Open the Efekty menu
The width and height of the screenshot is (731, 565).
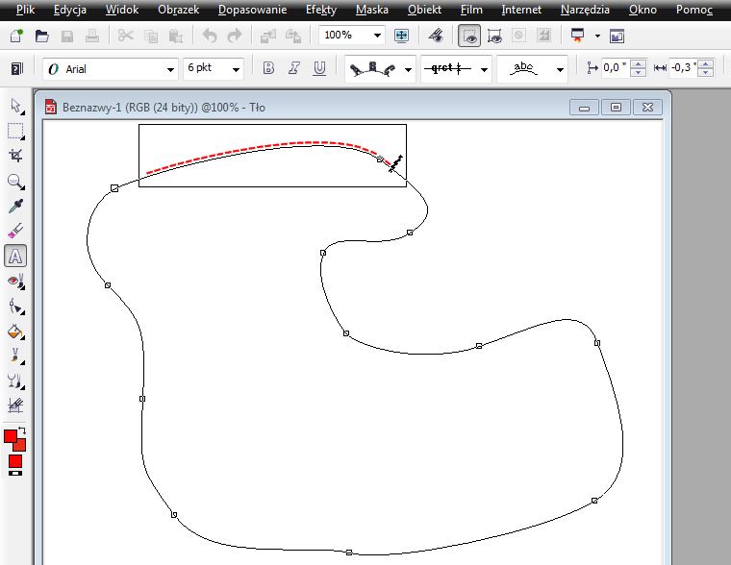tap(320, 10)
